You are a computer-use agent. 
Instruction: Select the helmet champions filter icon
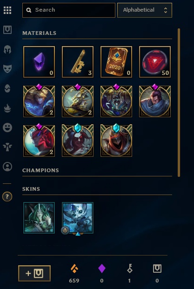[7, 49]
